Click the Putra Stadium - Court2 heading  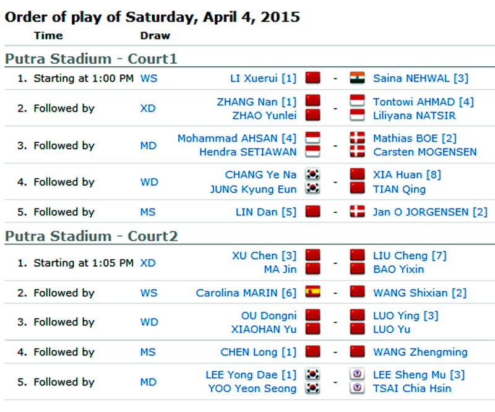coord(92,236)
